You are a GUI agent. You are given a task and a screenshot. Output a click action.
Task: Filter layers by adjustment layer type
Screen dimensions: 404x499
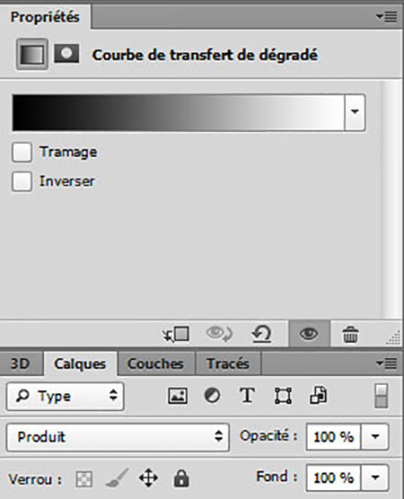click(x=212, y=396)
